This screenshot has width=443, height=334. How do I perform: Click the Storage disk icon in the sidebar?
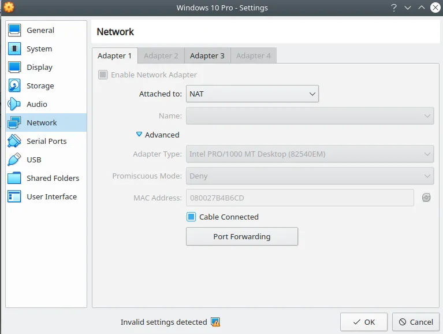point(14,86)
